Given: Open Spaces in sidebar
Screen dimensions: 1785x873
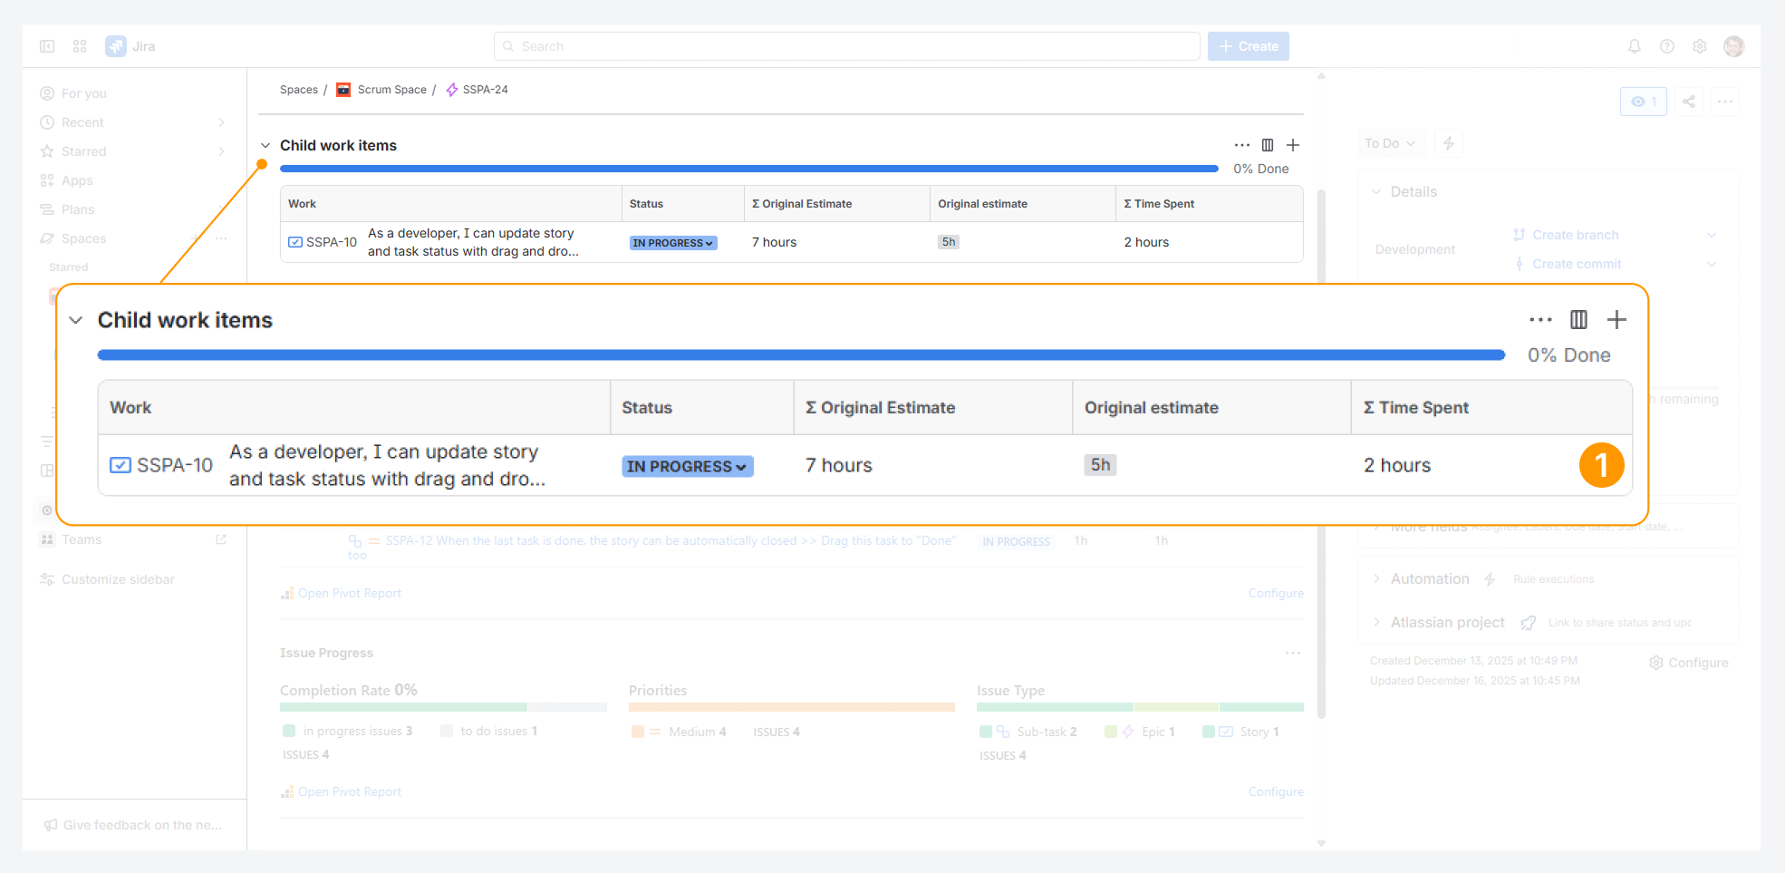Looking at the screenshot, I should click(83, 238).
